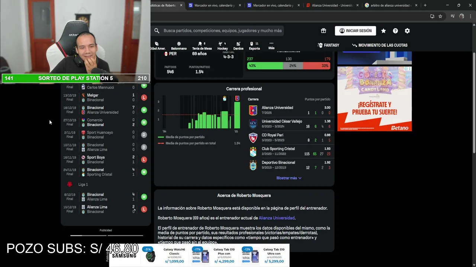Open site settings gear icon
This screenshot has width=476, height=267.
tap(407, 31)
